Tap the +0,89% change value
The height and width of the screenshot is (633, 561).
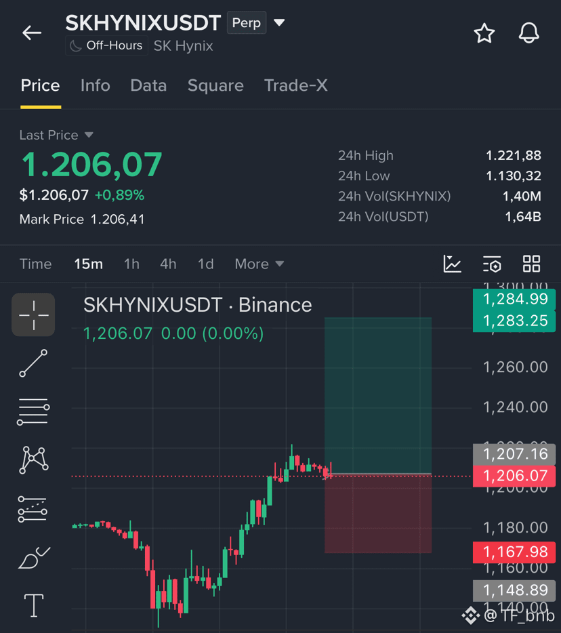click(x=119, y=195)
